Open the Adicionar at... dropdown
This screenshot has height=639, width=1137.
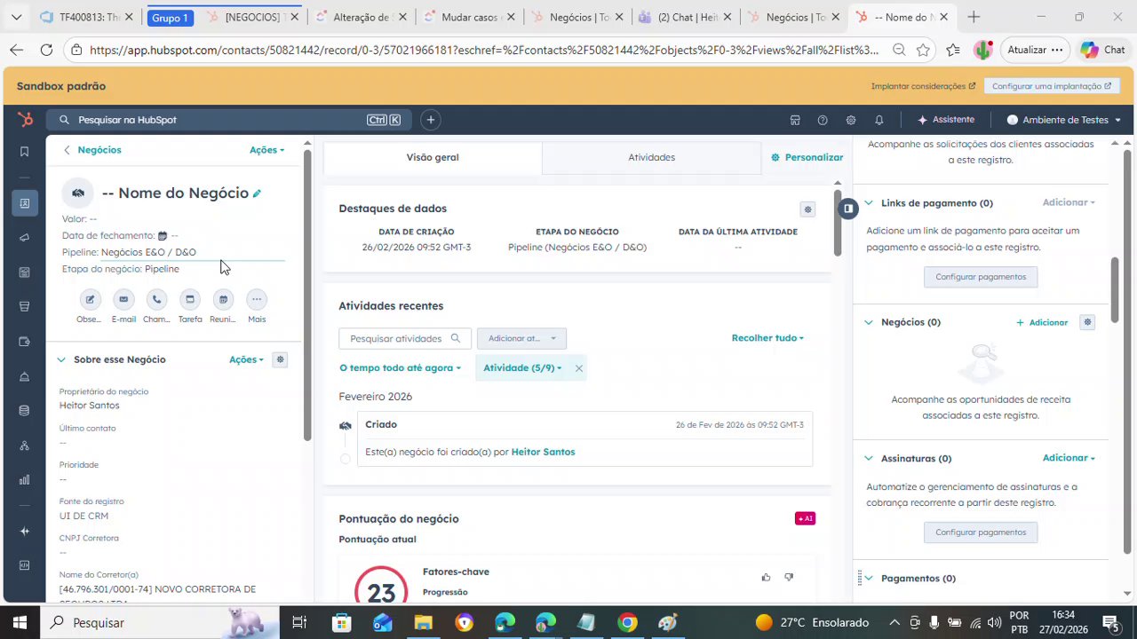pyautogui.click(x=521, y=338)
